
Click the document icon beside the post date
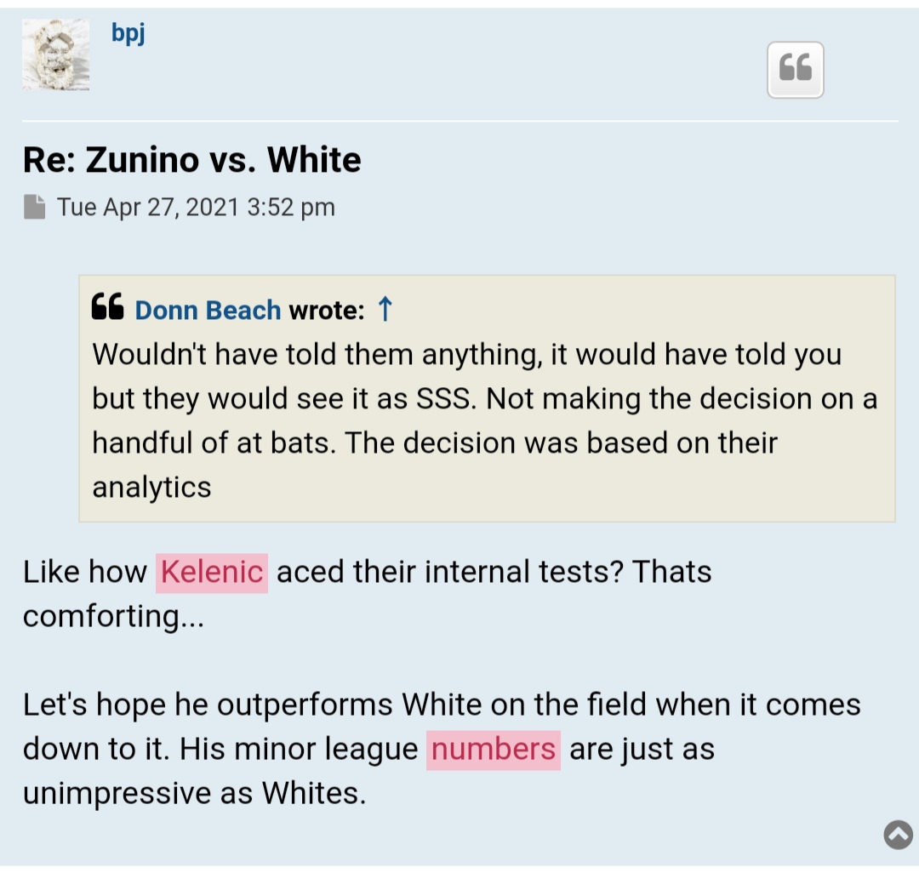pos(35,207)
